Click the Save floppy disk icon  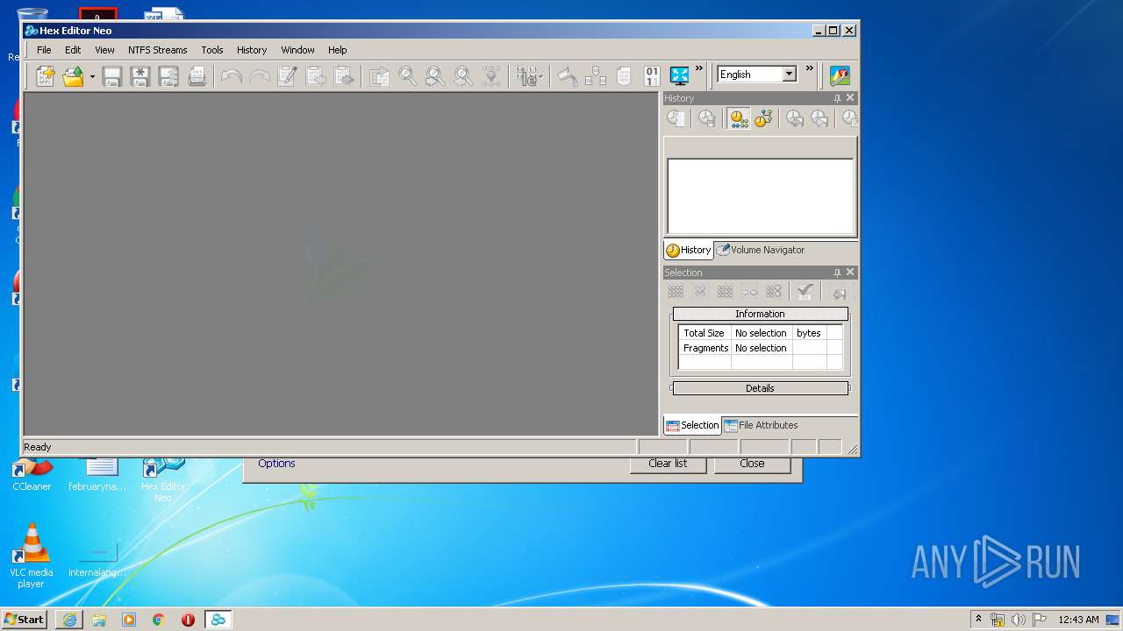pyautogui.click(x=111, y=76)
